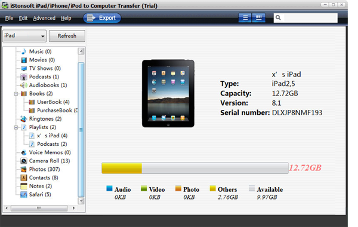Click the tree scroll down arrow
358x227 pixels.
pos(81,201)
